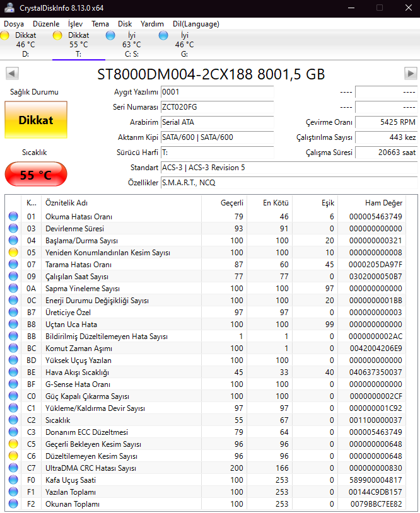Click blue status icon for Çalışılan Saat Sayısı
Image resolution: width=420 pixels, height=513 pixels.
[x=13, y=277]
